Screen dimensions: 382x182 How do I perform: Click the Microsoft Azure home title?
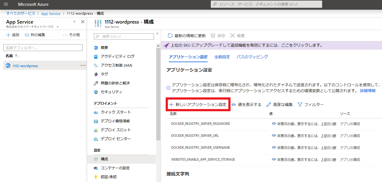point(33,4)
